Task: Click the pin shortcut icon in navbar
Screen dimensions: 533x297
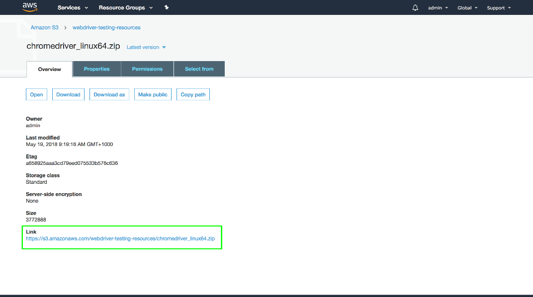Action: (x=167, y=8)
